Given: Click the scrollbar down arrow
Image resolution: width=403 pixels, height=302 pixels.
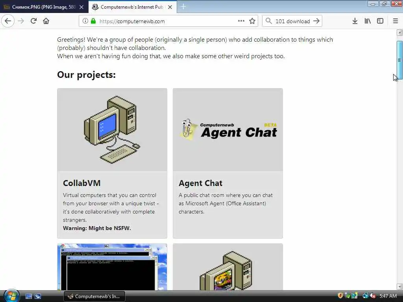Looking at the screenshot, I should coord(400,286).
